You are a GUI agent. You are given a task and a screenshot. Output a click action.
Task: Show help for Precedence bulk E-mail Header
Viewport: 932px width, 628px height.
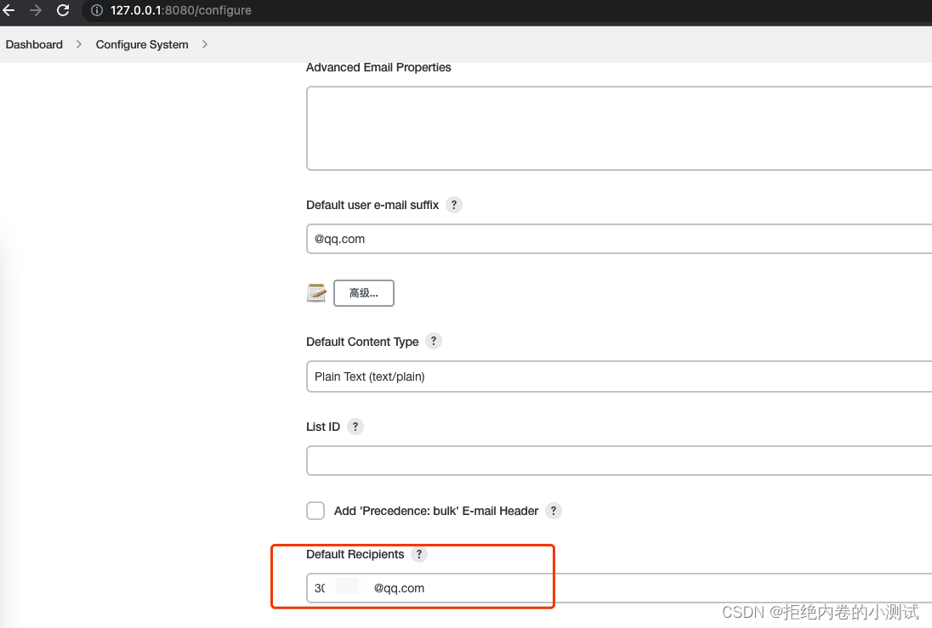pos(554,511)
